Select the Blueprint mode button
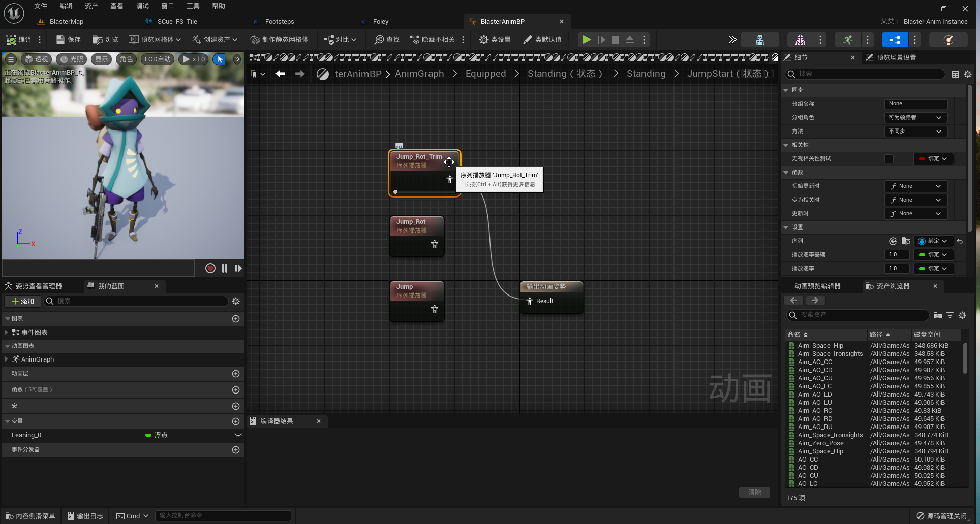 coord(895,39)
